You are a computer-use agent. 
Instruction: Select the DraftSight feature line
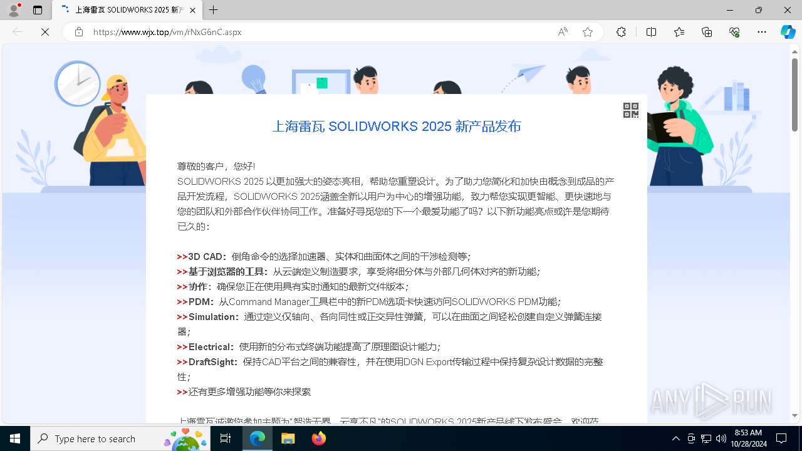point(390,369)
